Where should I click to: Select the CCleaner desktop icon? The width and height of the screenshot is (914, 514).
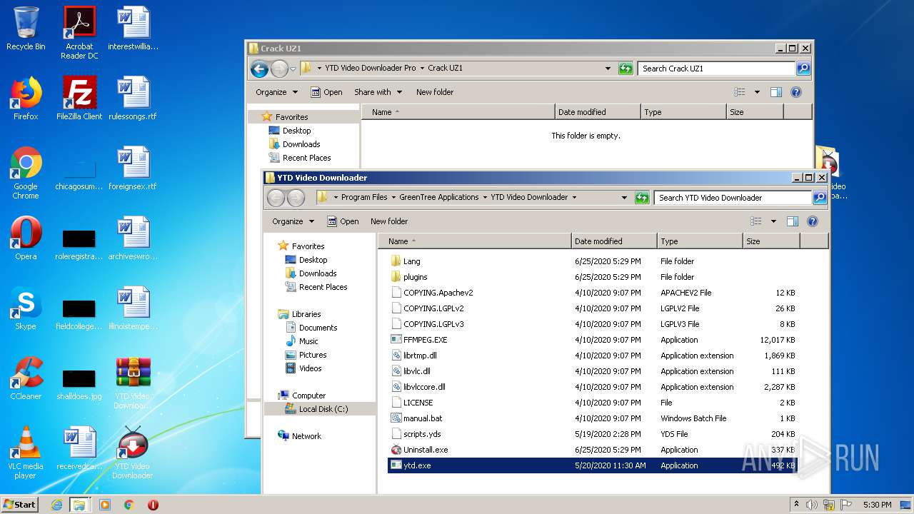click(x=26, y=378)
